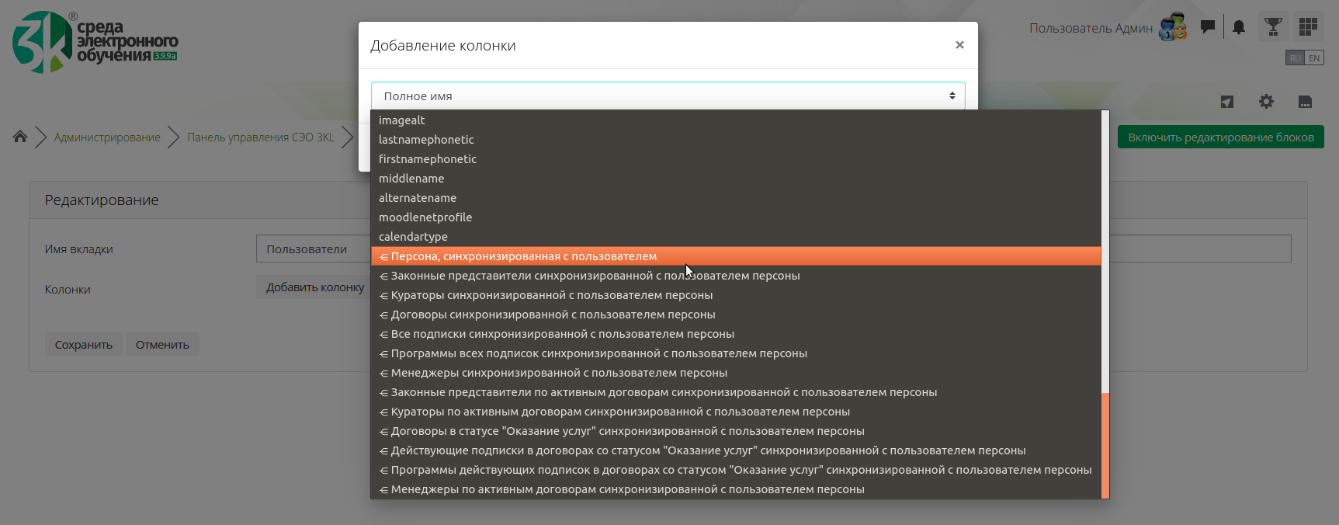Screen dimensions: 1339x525
Task: Click "Включить редактирование блоков" button
Action: (1220, 137)
